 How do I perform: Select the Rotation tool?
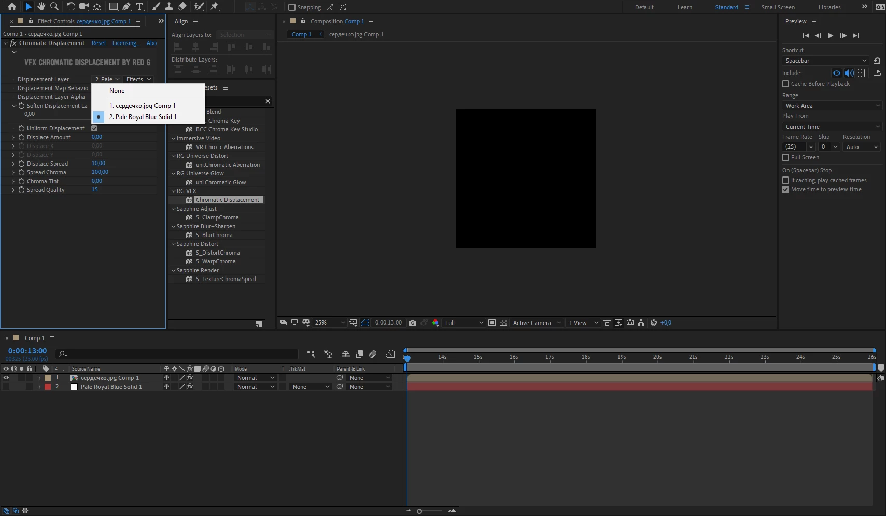[x=71, y=7]
